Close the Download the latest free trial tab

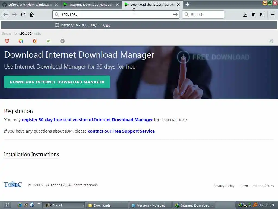pyautogui.click(x=178, y=5)
